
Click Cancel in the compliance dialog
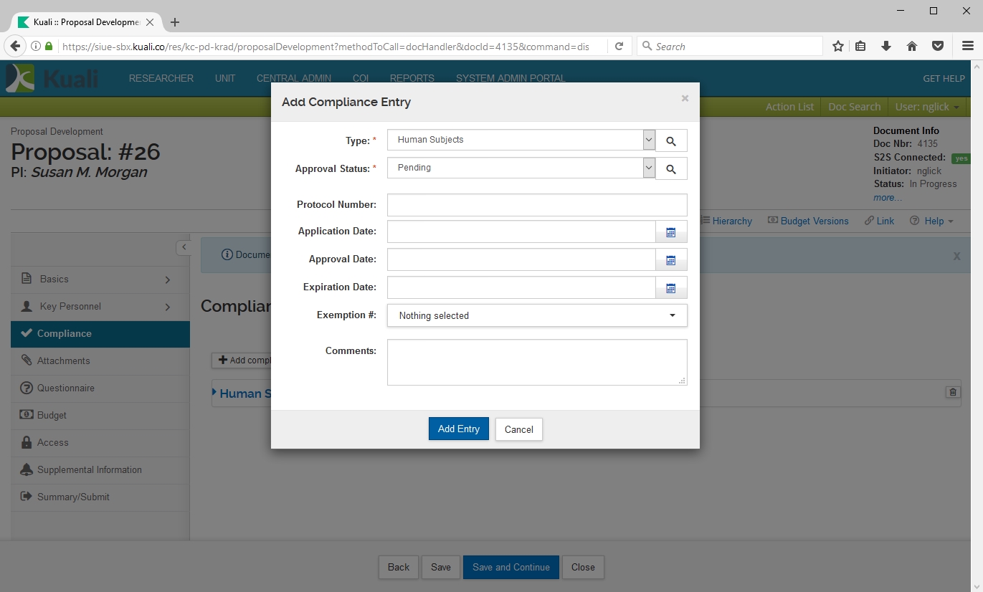tap(518, 429)
